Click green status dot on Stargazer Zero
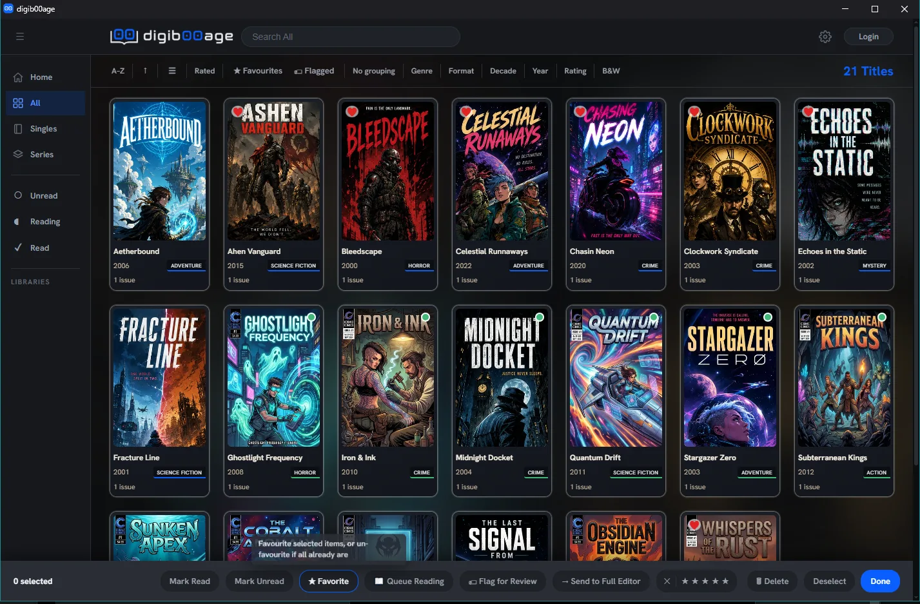This screenshot has width=920, height=604. [768, 317]
